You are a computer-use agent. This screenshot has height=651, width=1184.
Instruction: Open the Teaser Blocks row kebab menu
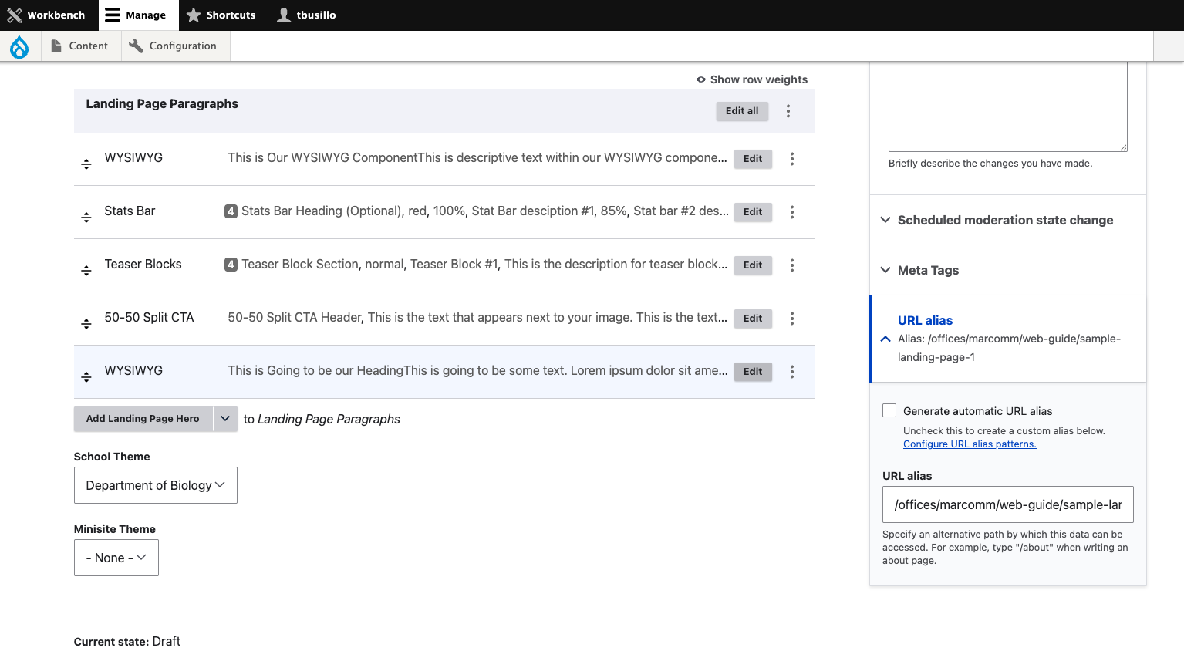point(792,265)
